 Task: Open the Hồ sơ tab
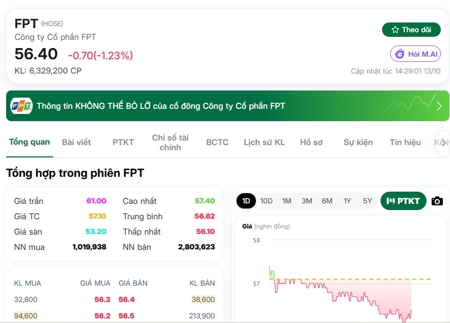coord(312,142)
